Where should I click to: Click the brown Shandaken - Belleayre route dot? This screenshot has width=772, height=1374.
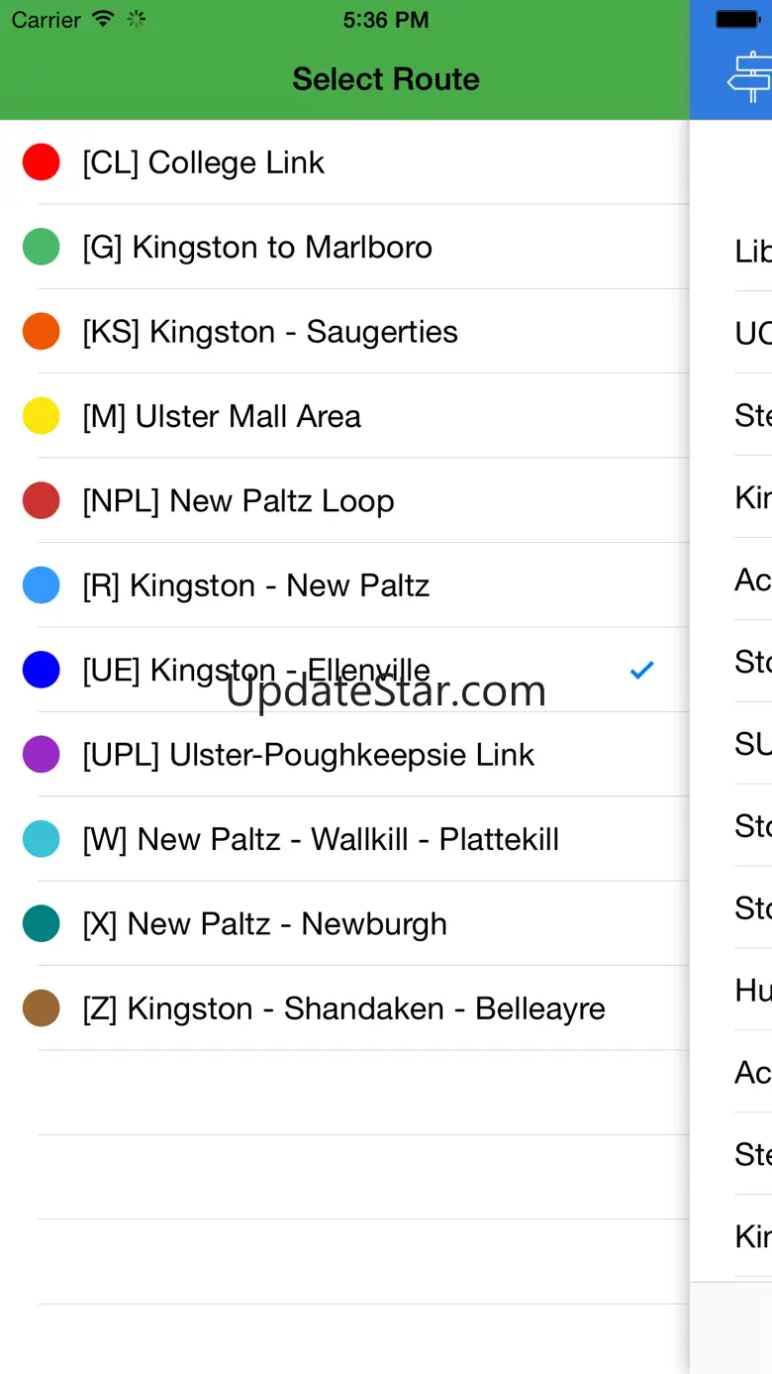pyautogui.click(x=42, y=1008)
